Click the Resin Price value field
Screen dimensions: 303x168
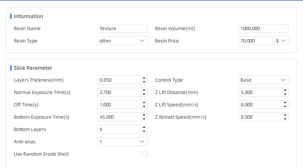click(x=255, y=41)
